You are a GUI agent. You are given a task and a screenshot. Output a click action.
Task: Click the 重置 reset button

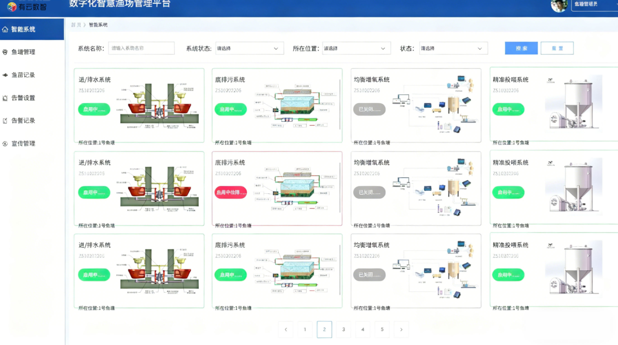point(557,48)
